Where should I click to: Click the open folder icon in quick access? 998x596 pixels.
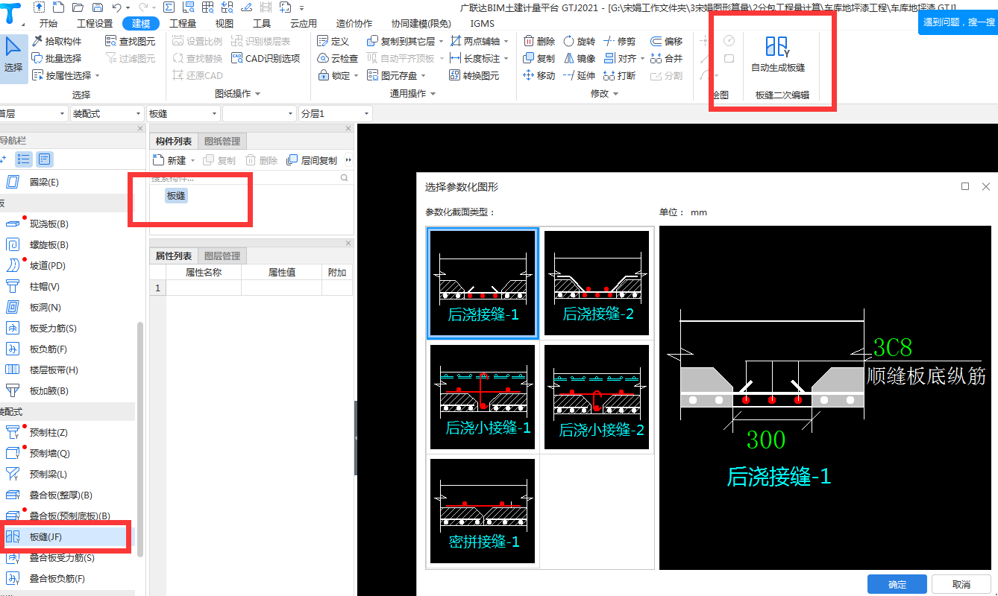(x=78, y=7)
